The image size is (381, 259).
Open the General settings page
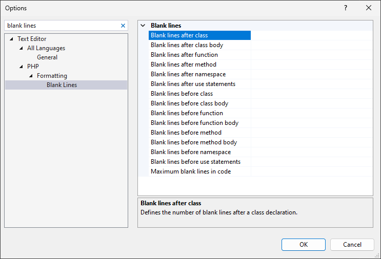47,57
